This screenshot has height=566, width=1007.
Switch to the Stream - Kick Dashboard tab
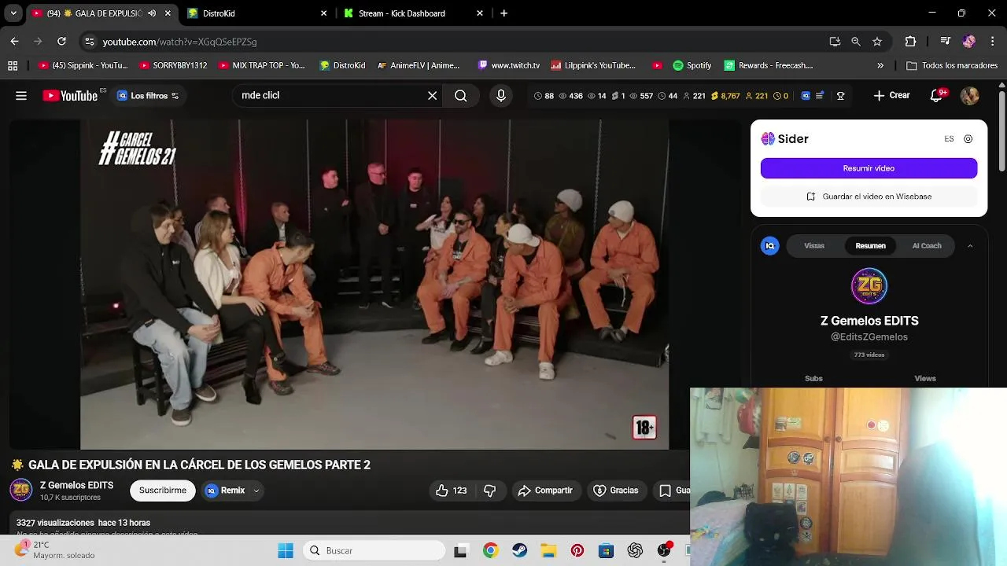414,13
